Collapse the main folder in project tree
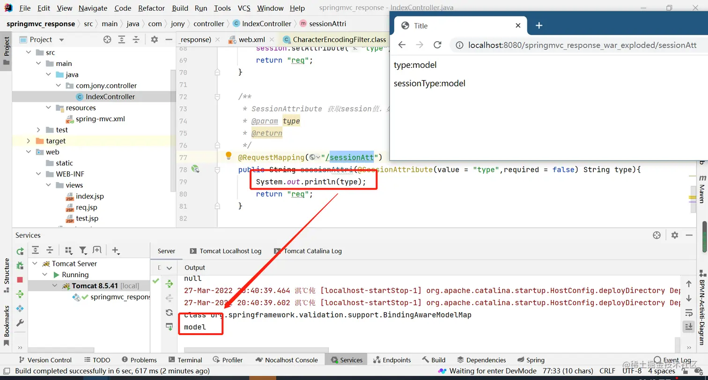The height and width of the screenshot is (380, 708). (x=38, y=64)
